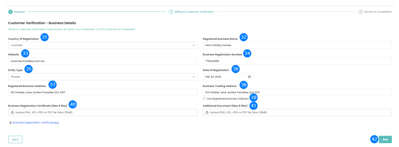This screenshot has height=147, width=399.
Task: Open the Country Of Registration dropdown
Action: [103, 45]
